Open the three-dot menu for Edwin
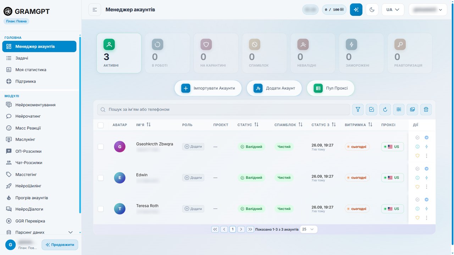Viewport: 454px width, 255px height. coord(426,187)
